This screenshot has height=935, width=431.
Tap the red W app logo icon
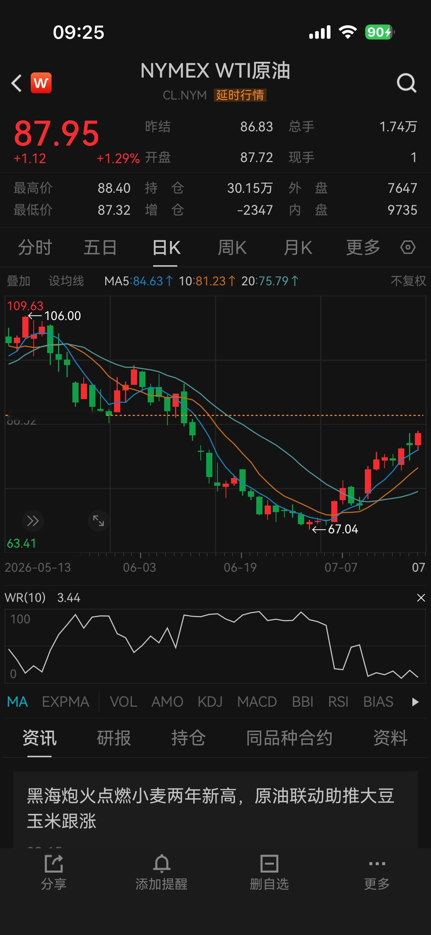tap(41, 83)
